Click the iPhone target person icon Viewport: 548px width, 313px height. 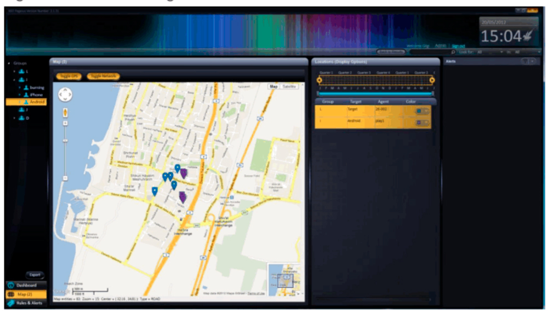(26, 95)
